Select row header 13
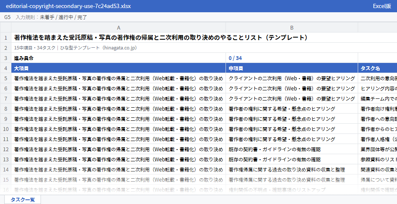Image resolution: width=397 pixels, height=204 pixels. point(5,160)
